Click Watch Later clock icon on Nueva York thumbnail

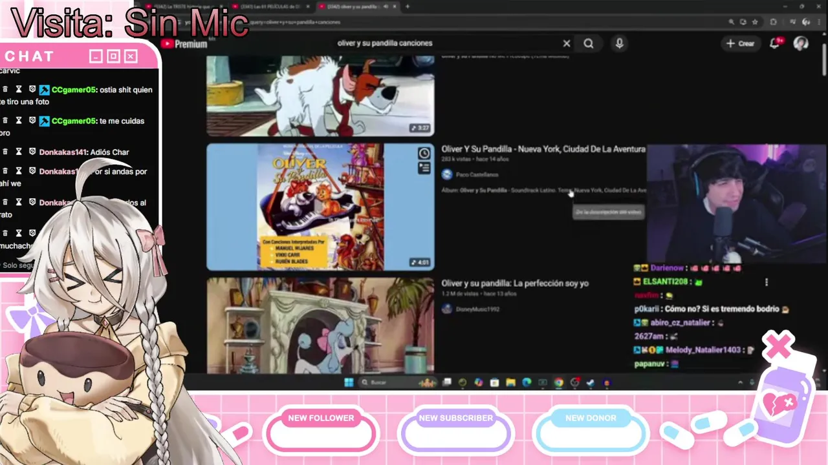pyautogui.click(x=424, y=154)
